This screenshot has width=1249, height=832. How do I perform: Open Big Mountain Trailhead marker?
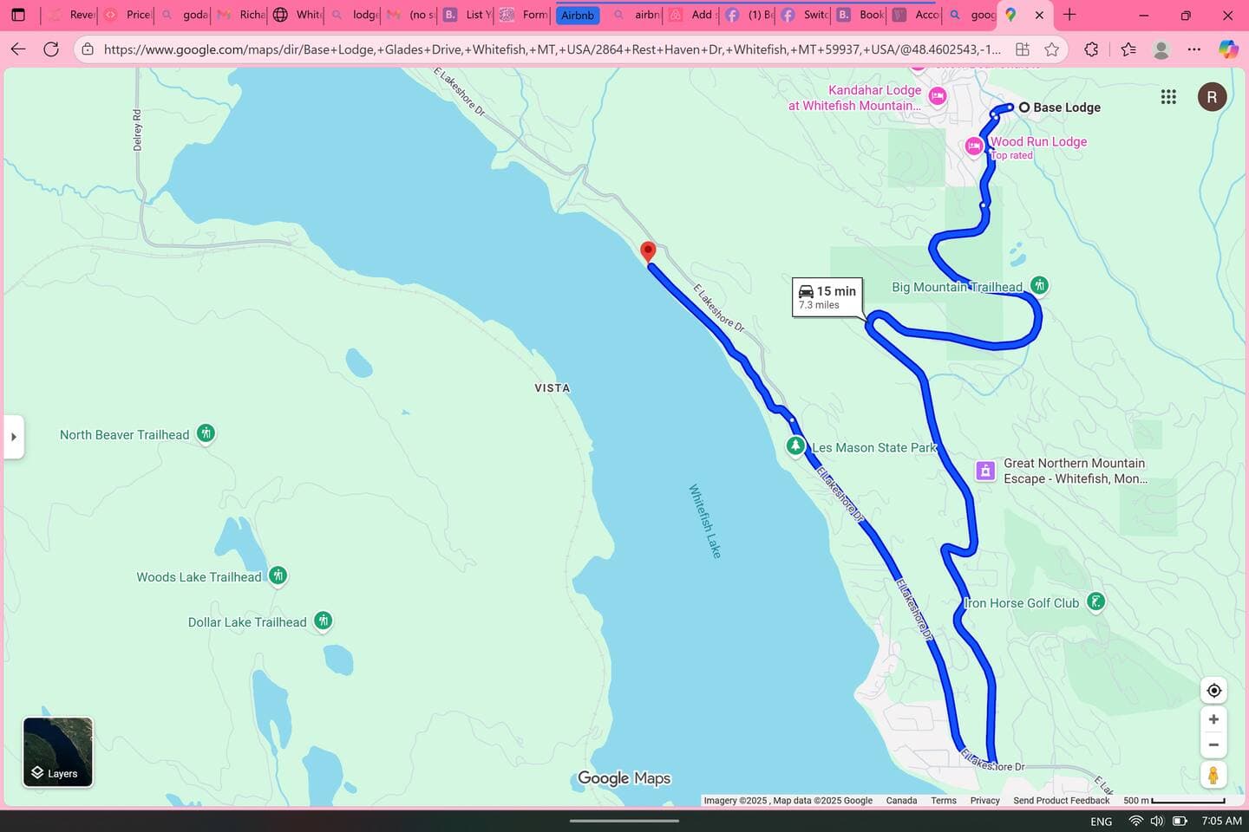[x=1039, y=285]
